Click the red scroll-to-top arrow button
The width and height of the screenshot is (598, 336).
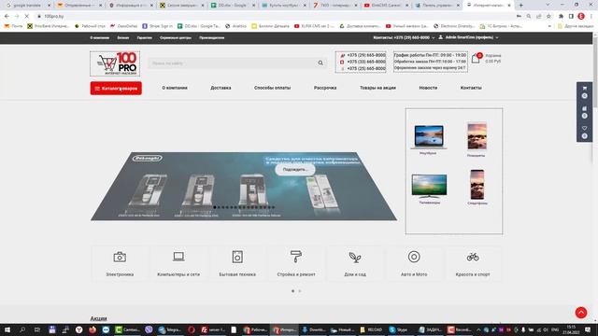point(581,313)
